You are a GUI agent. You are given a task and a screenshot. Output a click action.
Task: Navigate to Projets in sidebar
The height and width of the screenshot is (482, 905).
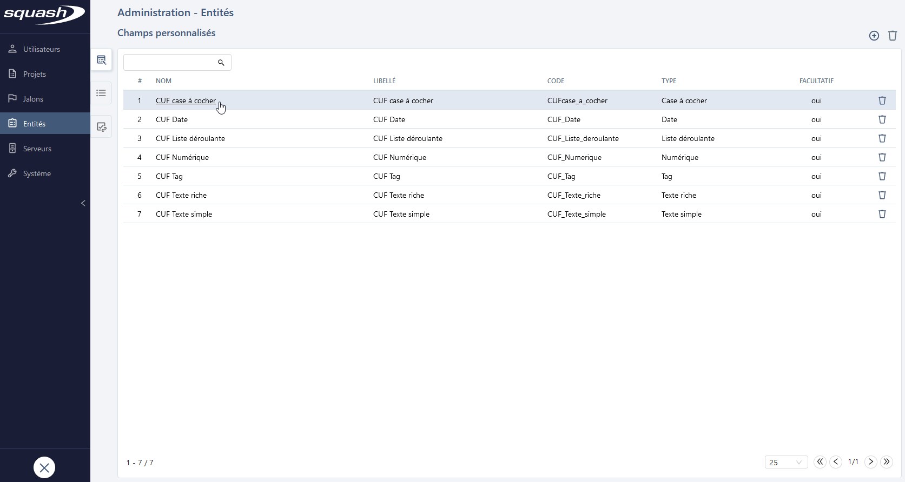pyautogui.click(x=35, y=74)
